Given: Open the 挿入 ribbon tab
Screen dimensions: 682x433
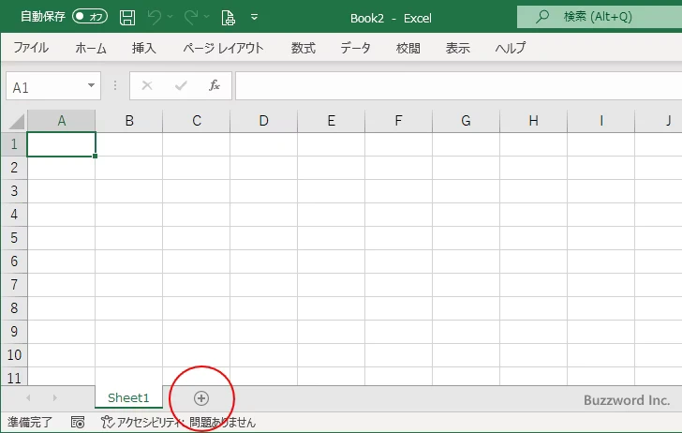Looking at the screenshot, I should point(143,48).
